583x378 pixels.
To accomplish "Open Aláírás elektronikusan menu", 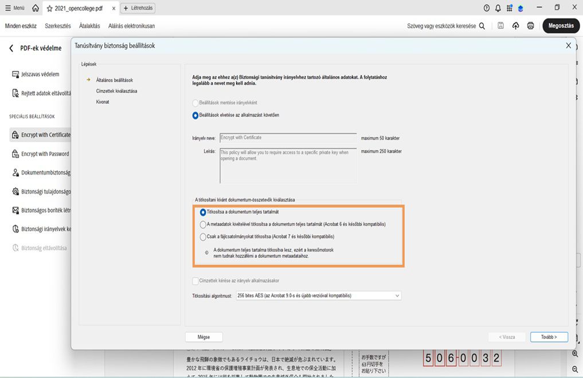I will (x=132, y=26).
